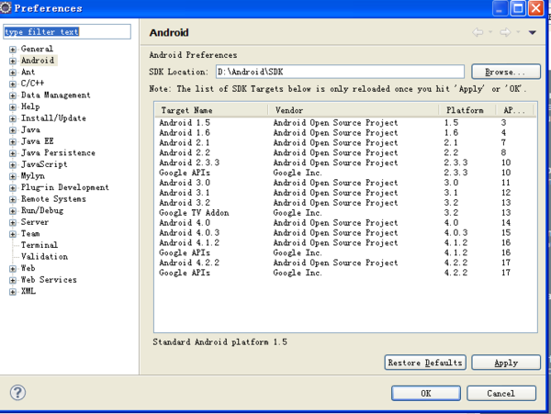
Task: Open the back history dropdown arrow
Action: point(490,32)
